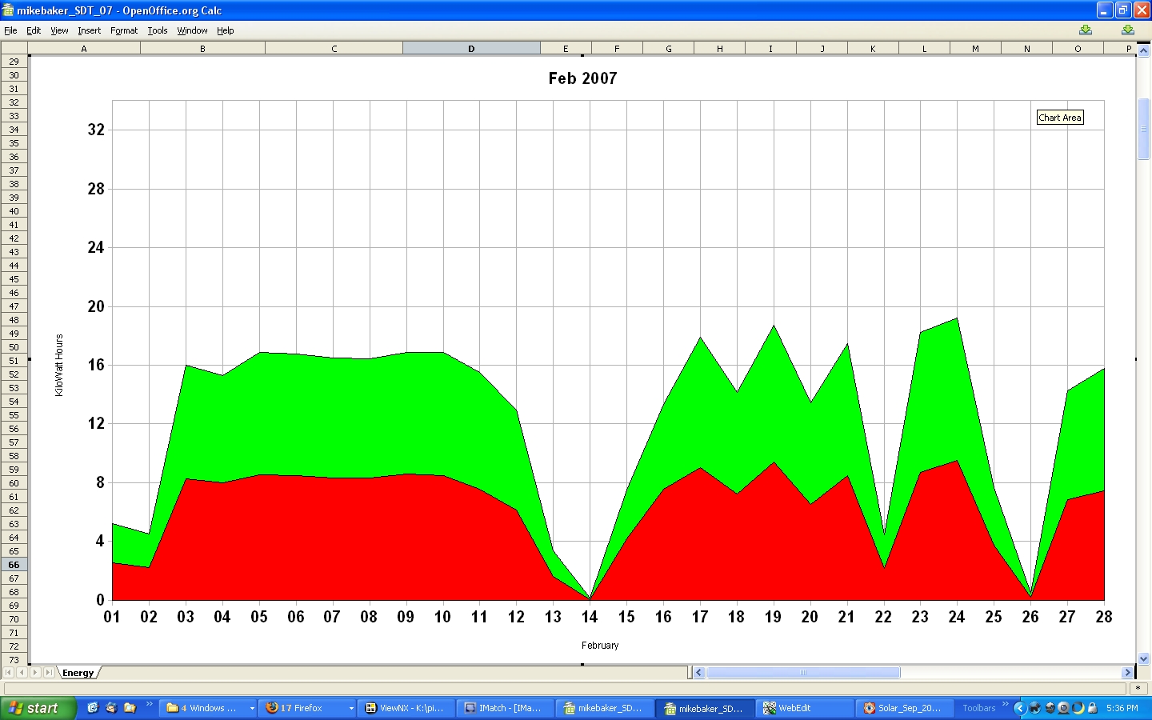1152x720 pixels.
Task: Click the Windows Start button
Action: (38, 708)
